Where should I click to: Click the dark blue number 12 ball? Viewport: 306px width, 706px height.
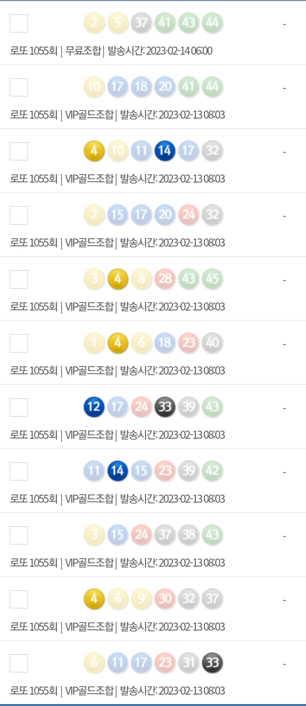(x=94, y=407)
